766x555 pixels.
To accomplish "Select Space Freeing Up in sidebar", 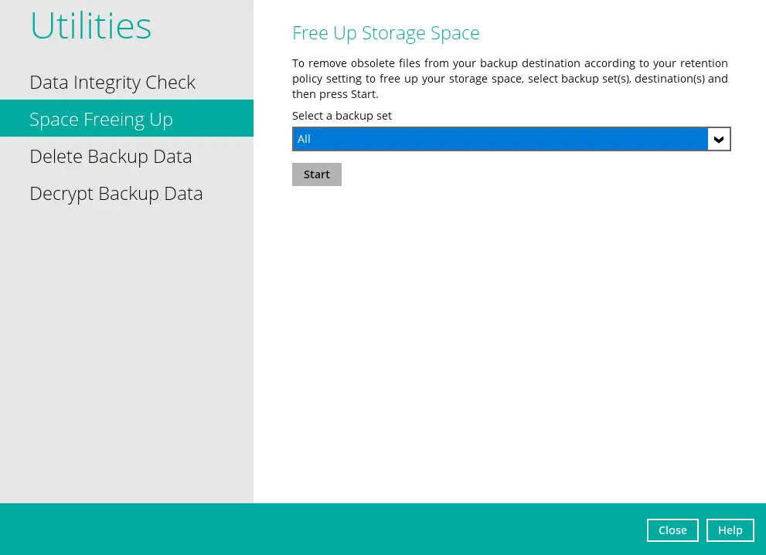I will (x=101, y=119).
